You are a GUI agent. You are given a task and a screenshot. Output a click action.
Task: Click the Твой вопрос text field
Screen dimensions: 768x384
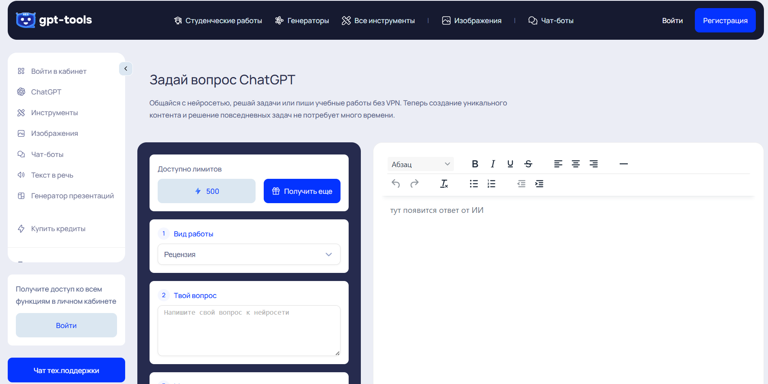249,330
